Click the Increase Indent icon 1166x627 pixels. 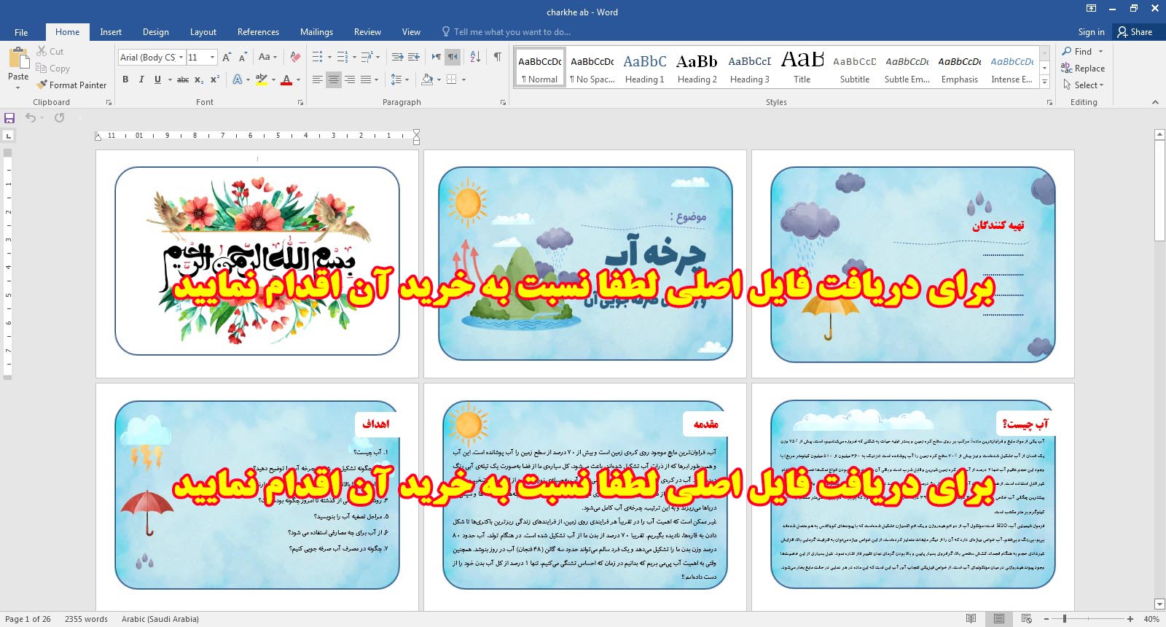[x=414, y=57]
